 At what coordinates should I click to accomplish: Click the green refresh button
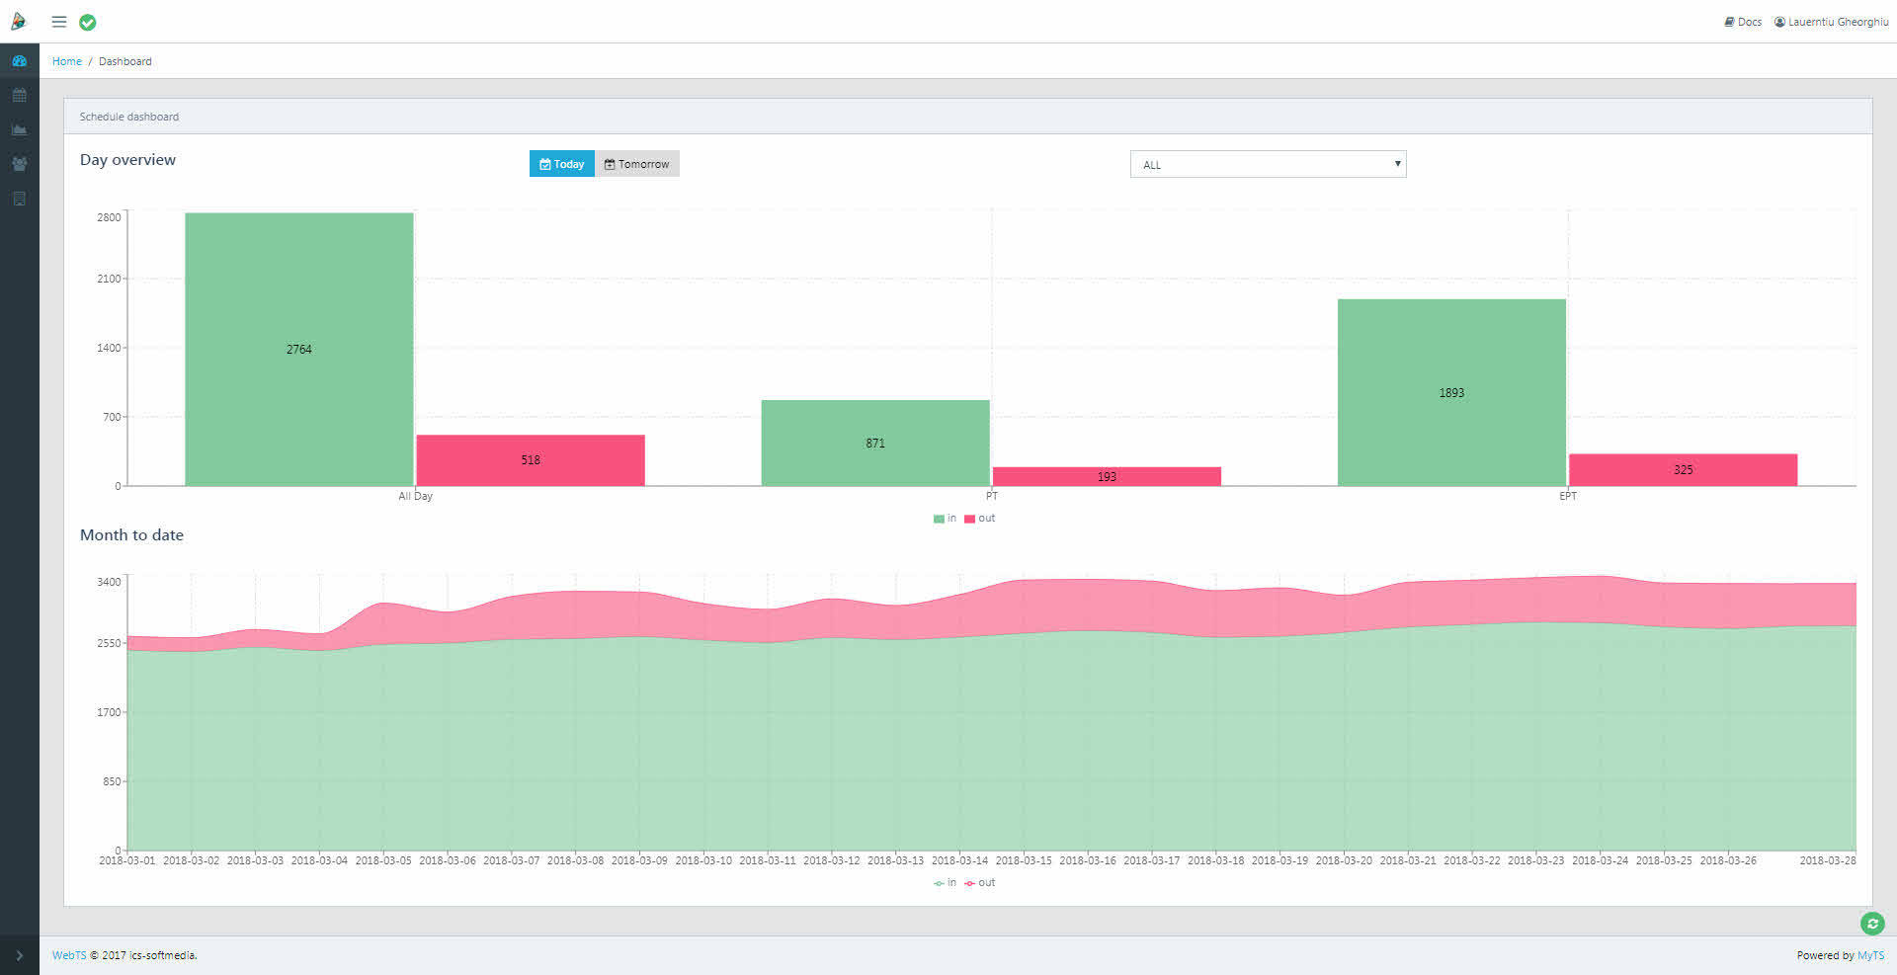point(1871,924)
